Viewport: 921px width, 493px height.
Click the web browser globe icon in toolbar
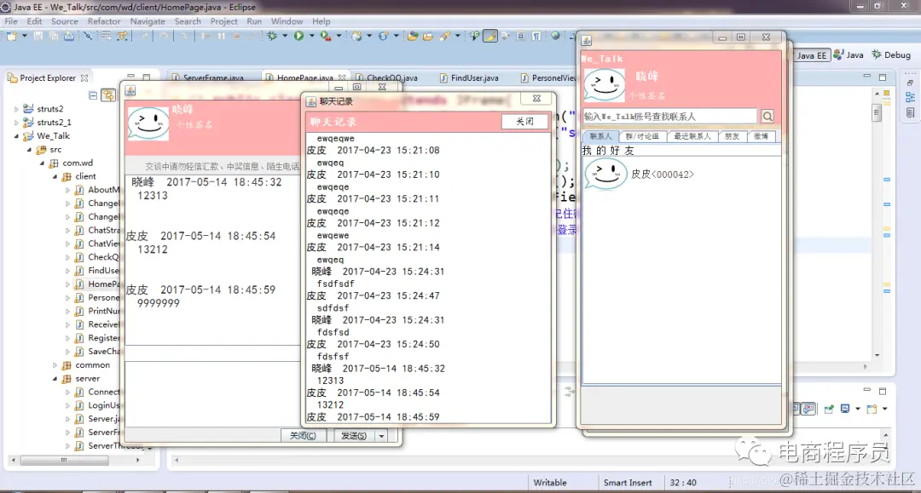[x=555, y=36]
